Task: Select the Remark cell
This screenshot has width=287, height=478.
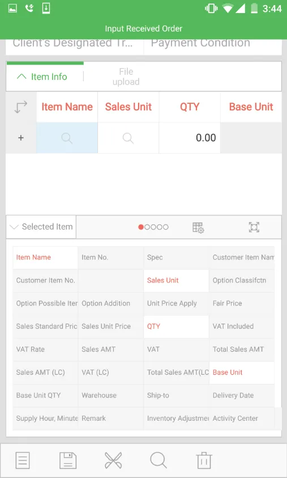Action: [x=111, y=418]
